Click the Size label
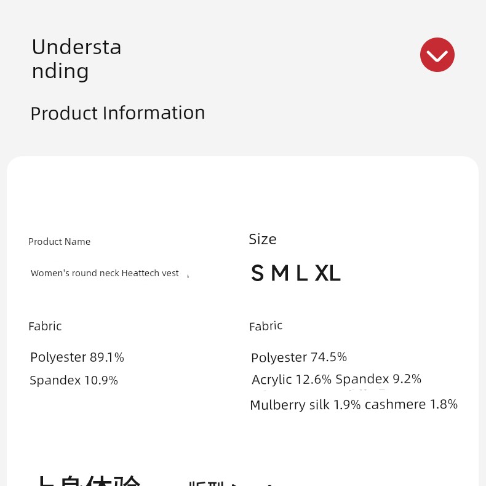Image resolution: width=486 pixels, height=486 pixels. coord(263,239)
